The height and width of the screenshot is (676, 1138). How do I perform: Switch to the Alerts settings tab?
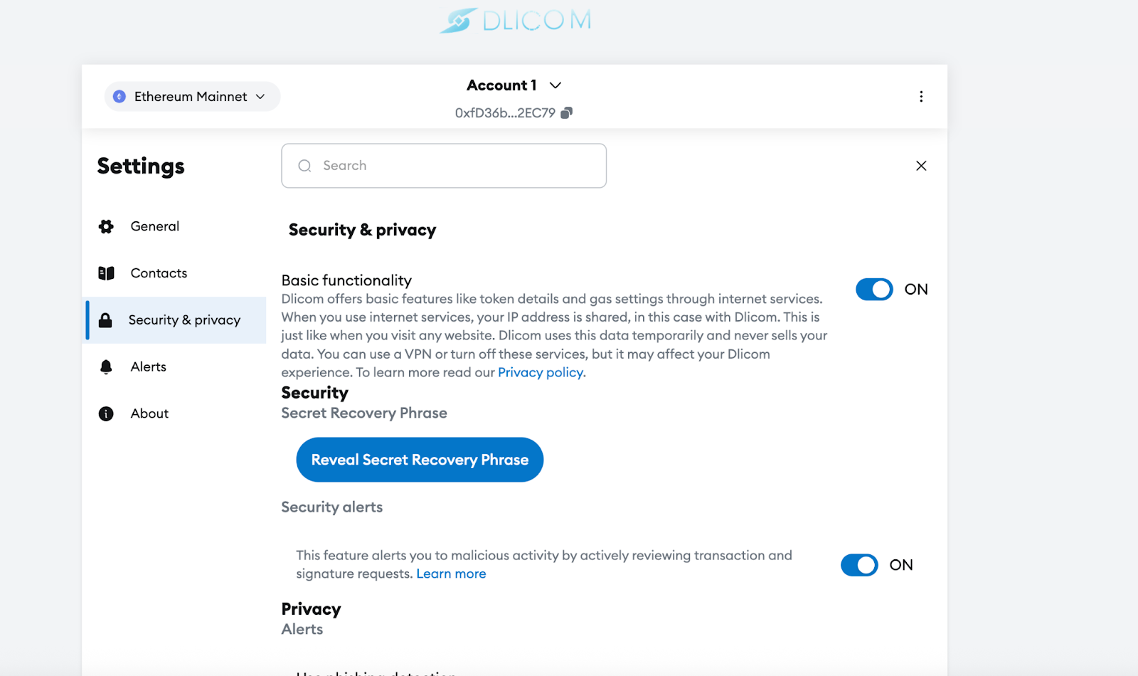(148, 367)
